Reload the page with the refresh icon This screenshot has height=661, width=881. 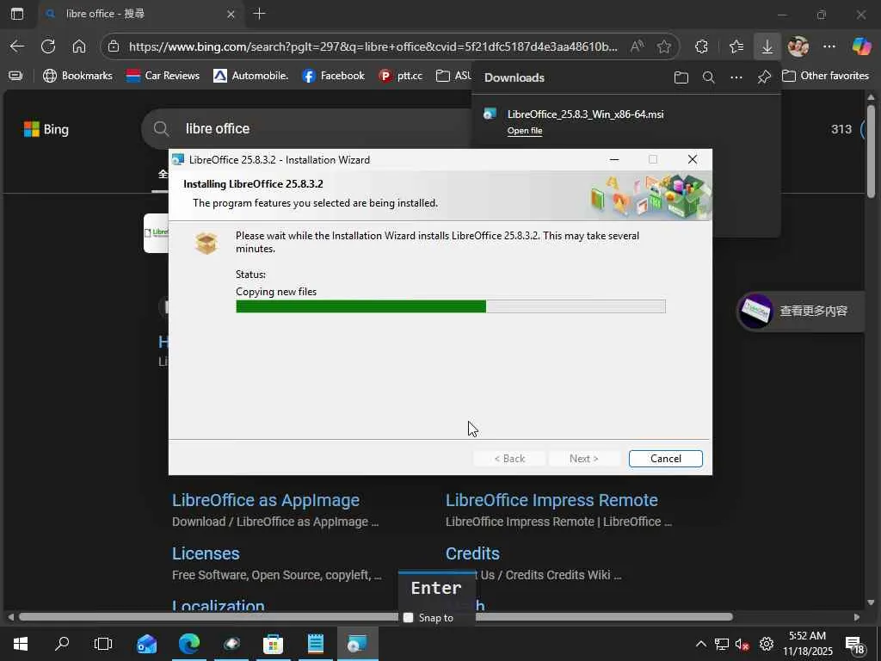(48, 46)
